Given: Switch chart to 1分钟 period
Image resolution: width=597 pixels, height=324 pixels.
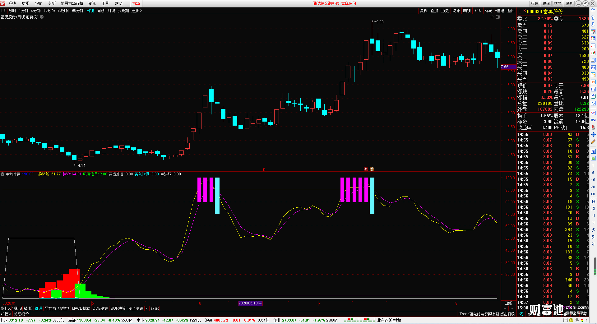Looking at the screenshot, I should [24, 11].
